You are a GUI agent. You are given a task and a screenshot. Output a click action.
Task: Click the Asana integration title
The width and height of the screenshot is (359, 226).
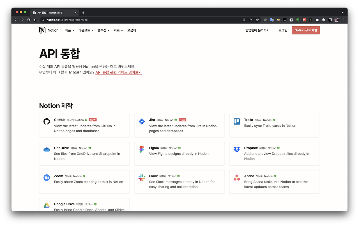(x=249, y=176)
